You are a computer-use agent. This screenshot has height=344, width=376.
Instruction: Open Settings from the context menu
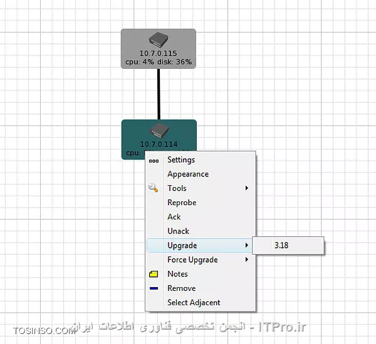201,159
